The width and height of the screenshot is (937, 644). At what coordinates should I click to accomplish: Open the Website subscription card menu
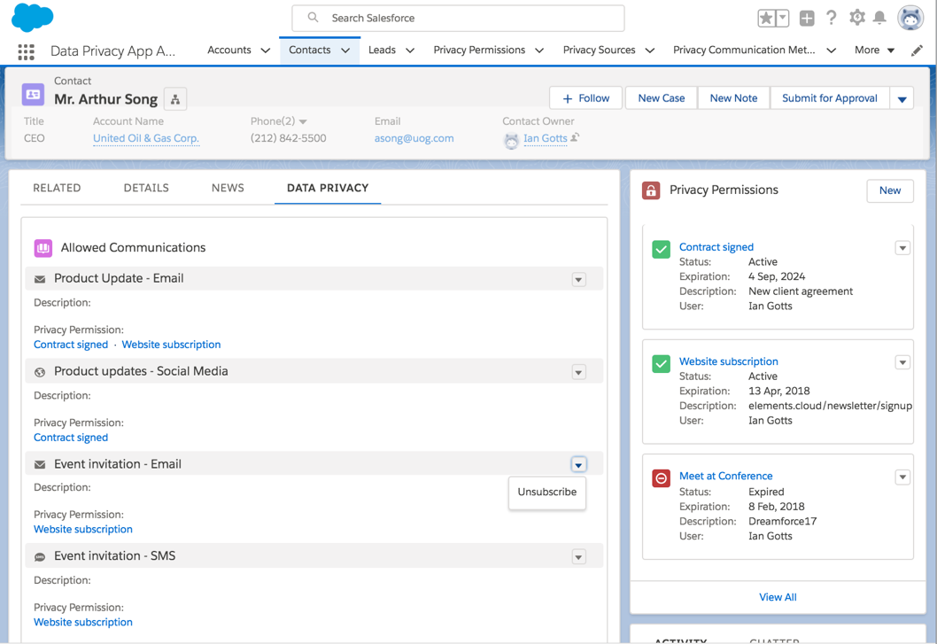(902, 362)
